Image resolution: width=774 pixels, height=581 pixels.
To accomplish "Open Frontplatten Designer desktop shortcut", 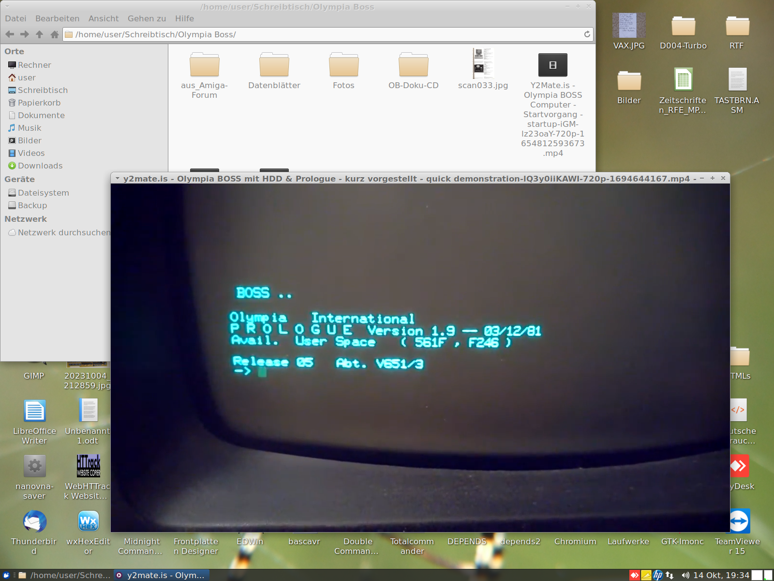I will pyautogui.click(x=196, y=546).
